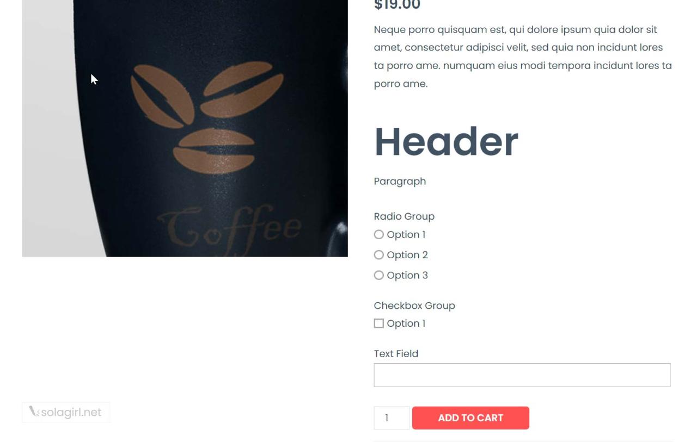Pick the Option 3 radio button
The height and width of the screenshot is (442, 697).
click(x=379, y=276)
